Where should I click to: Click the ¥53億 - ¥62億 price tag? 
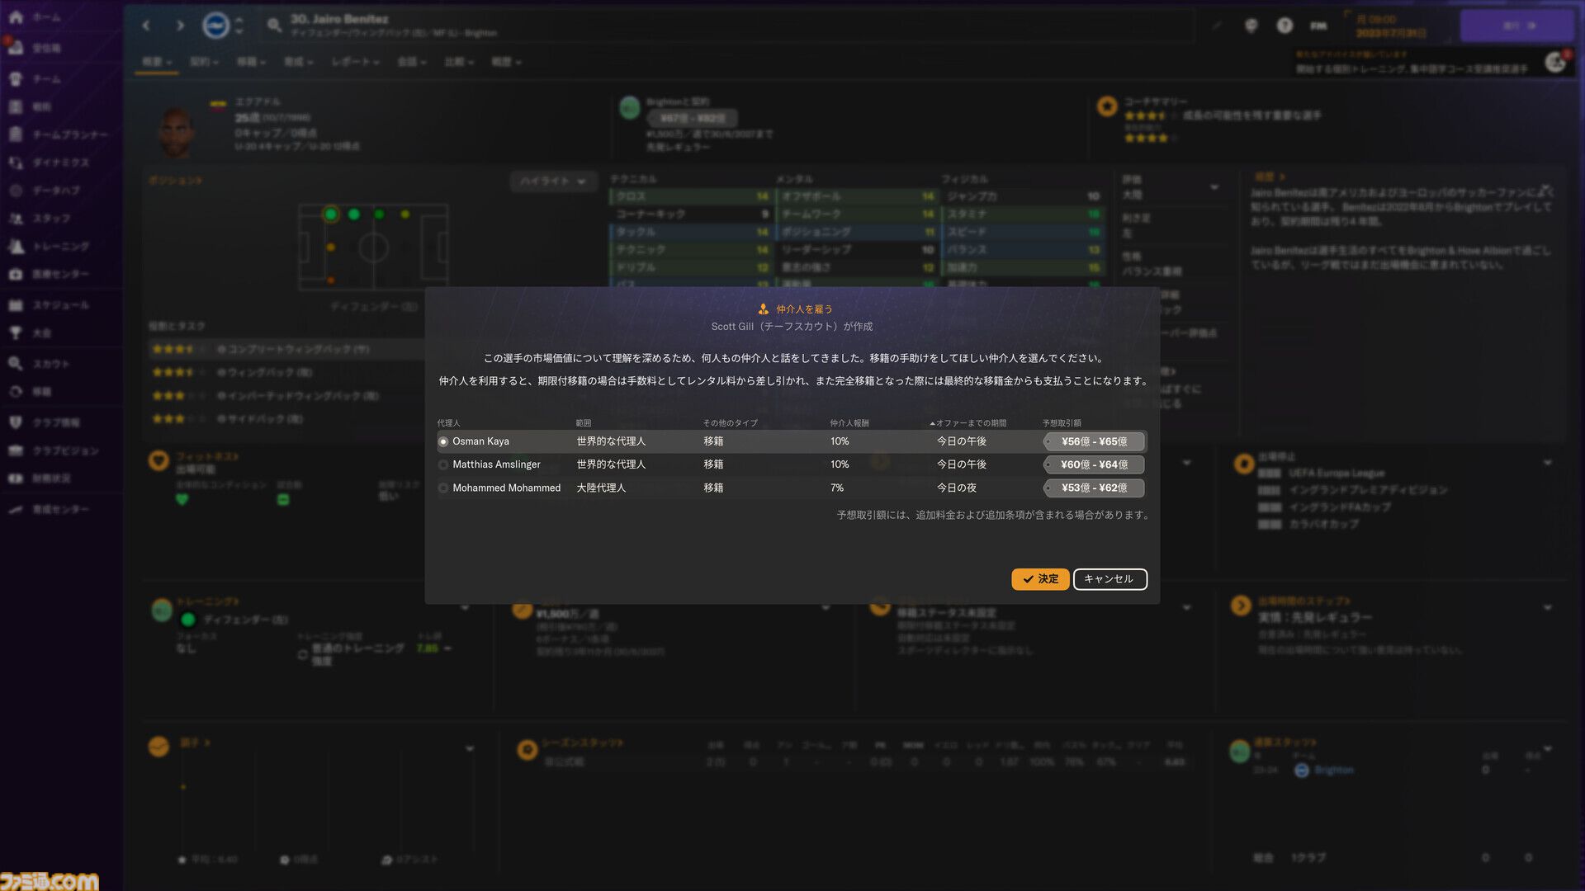[1094, 488]
